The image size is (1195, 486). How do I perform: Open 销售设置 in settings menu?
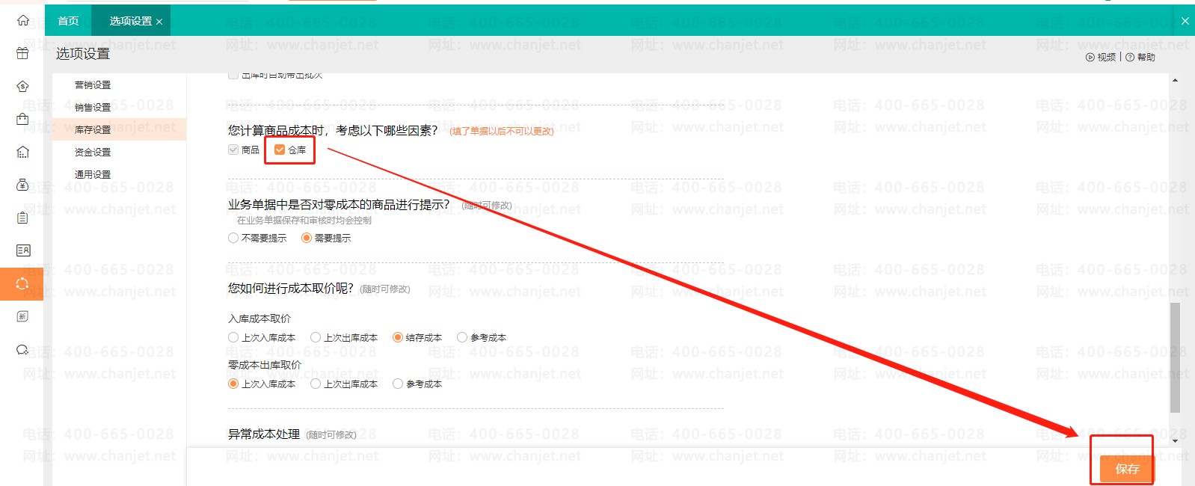(93, 108)
